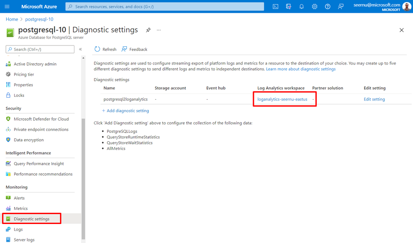Click the side menu scrollbar
This screenshot has height=243, width=413.
click(x=83, y=179)
